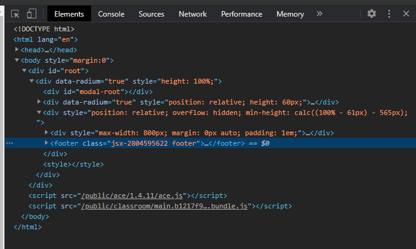Viewport: 416px width, 249px height.
Task: Click the "root" id attribute value
Action: click(x=73, y=71)
